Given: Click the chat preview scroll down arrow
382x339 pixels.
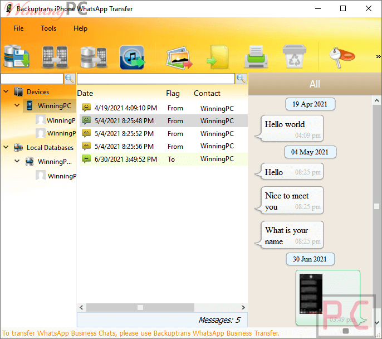Looking at the screenshot, I should click(376, 323).
